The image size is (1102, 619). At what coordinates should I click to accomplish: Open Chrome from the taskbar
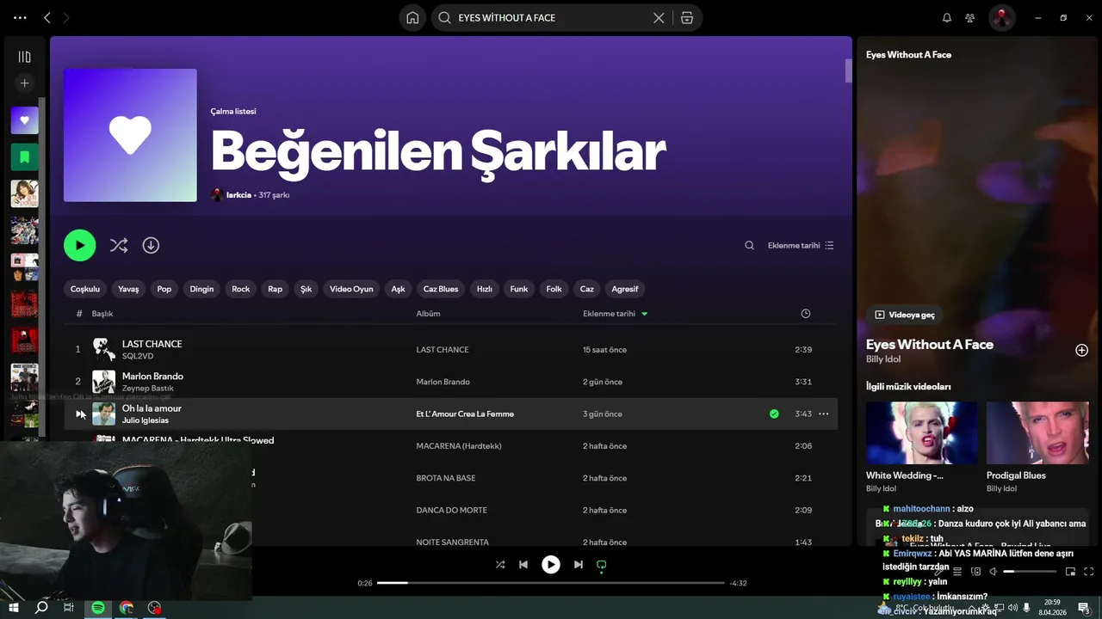(x=127, y=608)
